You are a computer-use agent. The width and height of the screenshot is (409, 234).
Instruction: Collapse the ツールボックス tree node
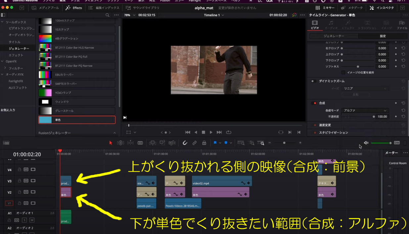pos(3,22)
